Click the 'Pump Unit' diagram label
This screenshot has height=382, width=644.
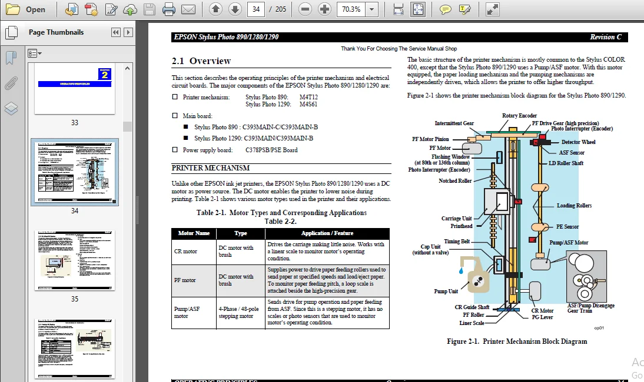point(446,291)
